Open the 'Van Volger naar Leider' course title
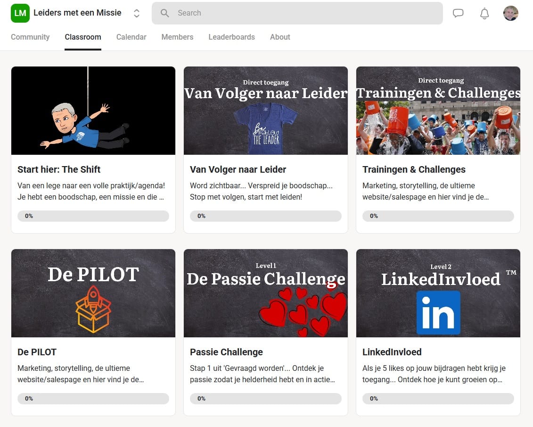Image resolution: width=533 pixels, height=427 pixels. coord(238,169)
